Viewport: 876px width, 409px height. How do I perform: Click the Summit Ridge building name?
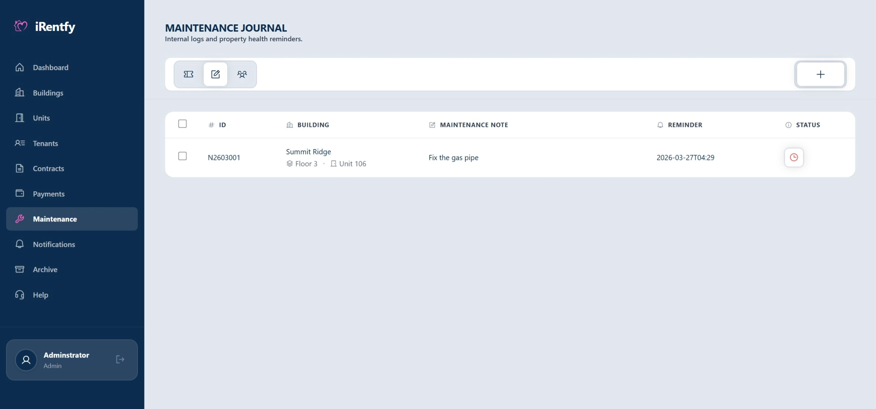click(x=308, y=151)
